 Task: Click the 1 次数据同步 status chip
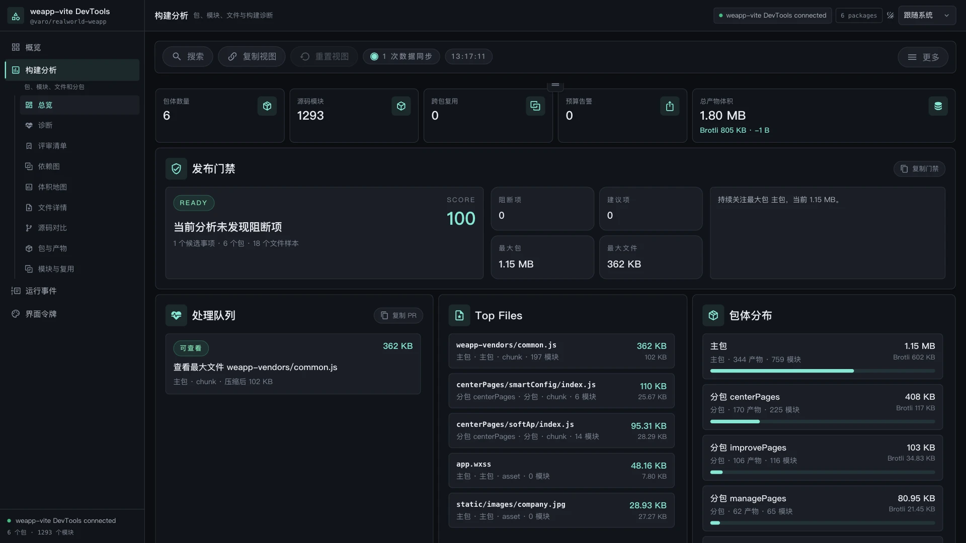coord(401,56)
